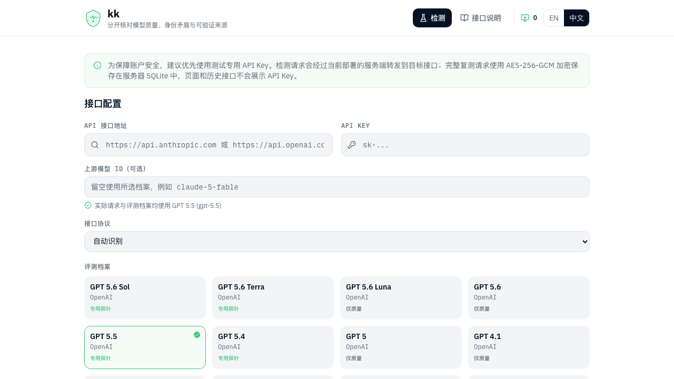
Task: Select the GPT 5.6 Luna profile
Action: [401, 298]
